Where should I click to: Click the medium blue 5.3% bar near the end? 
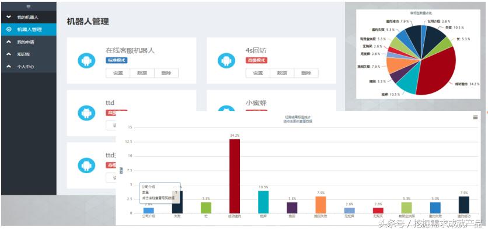tap(435, 208)
